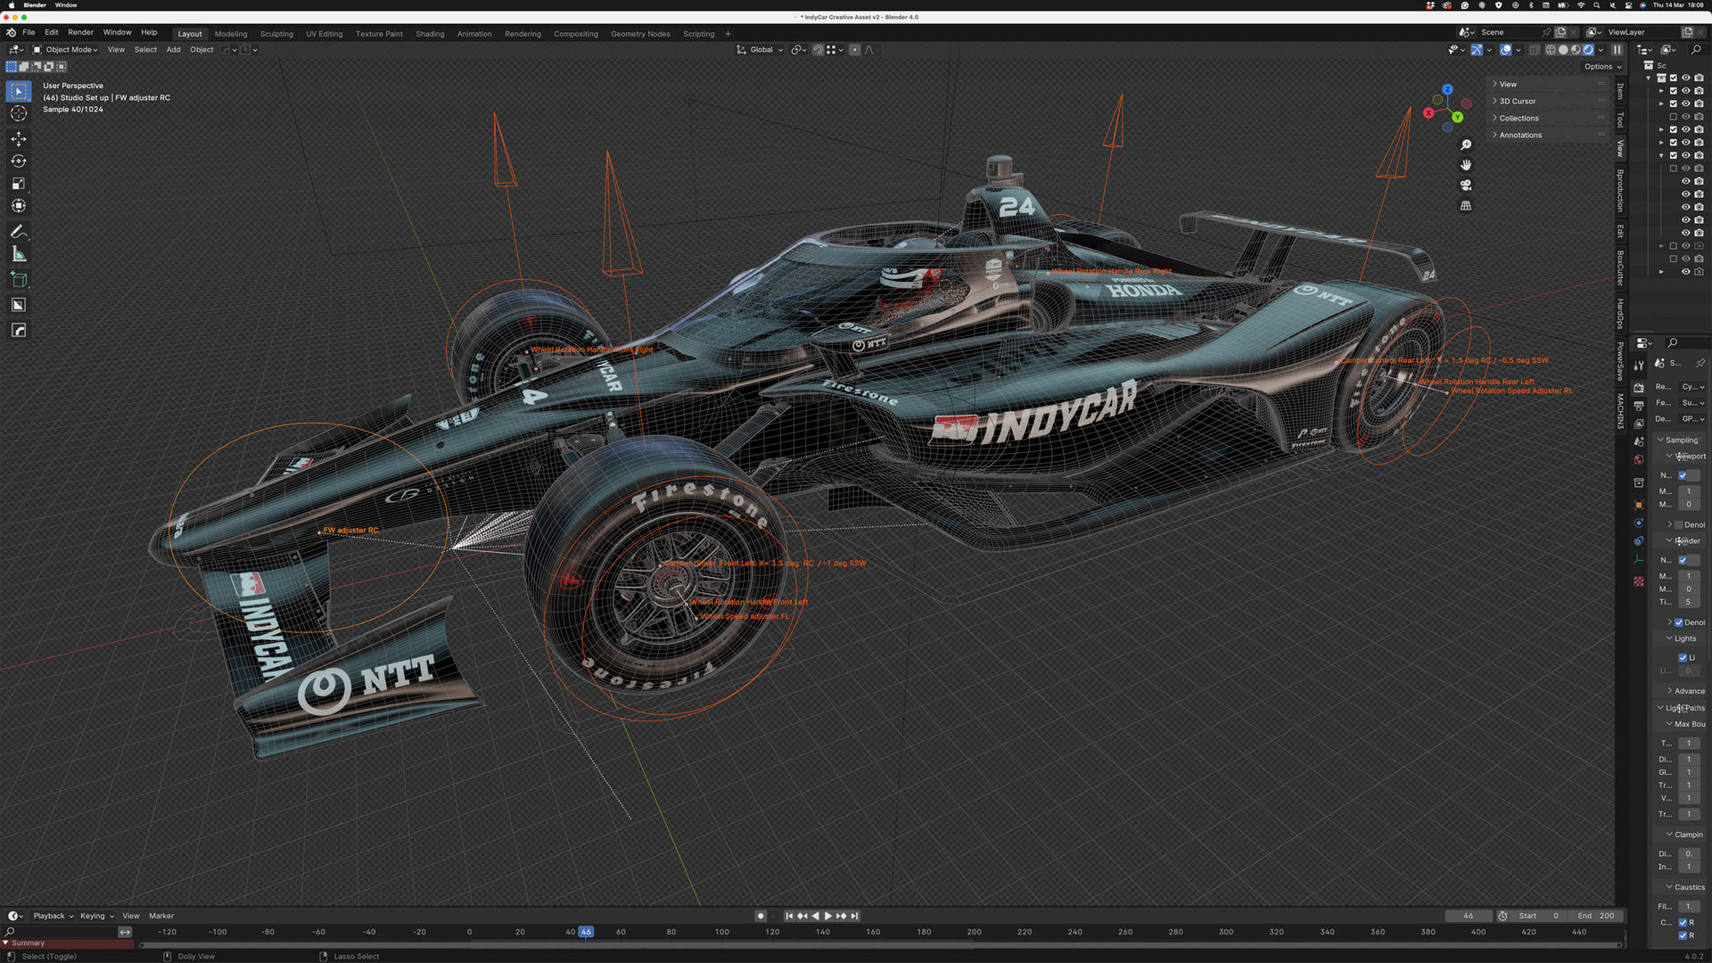Select the Measure tool

tap(18, 254)
